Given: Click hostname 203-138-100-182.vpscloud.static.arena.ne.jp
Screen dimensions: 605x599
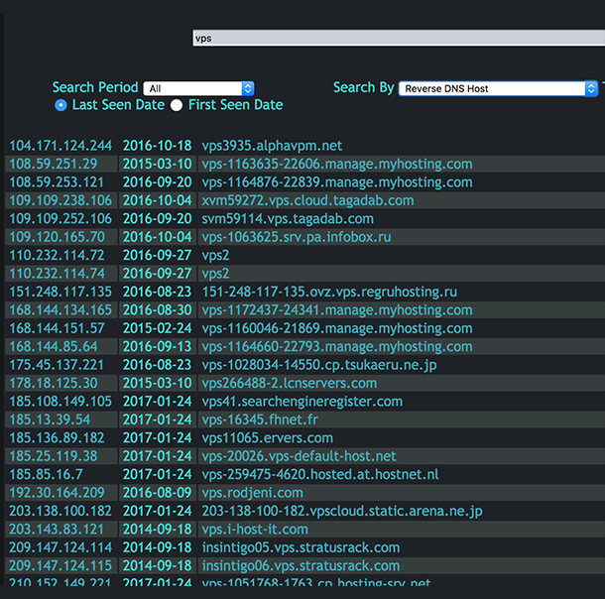Looking at the screenshot, I should pyautogui.click(x=342, y=512).
